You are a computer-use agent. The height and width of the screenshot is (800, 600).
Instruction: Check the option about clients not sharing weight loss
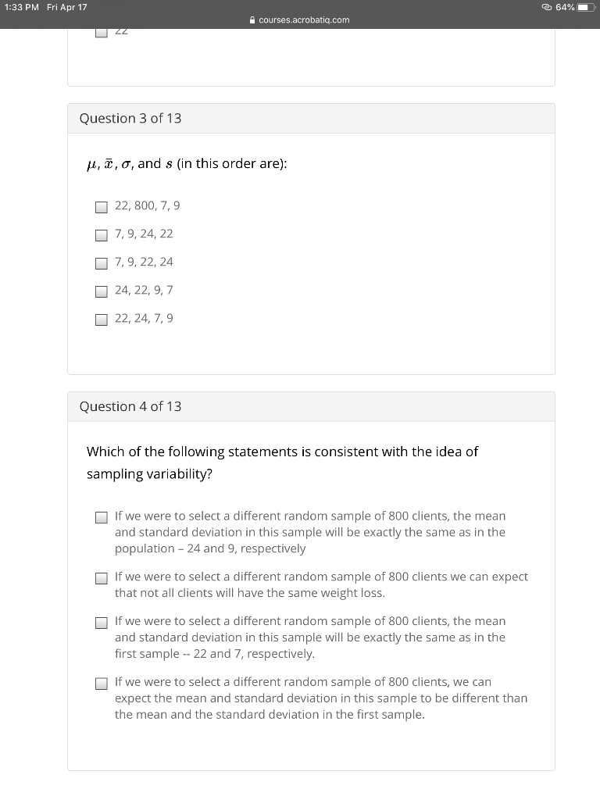102,578
